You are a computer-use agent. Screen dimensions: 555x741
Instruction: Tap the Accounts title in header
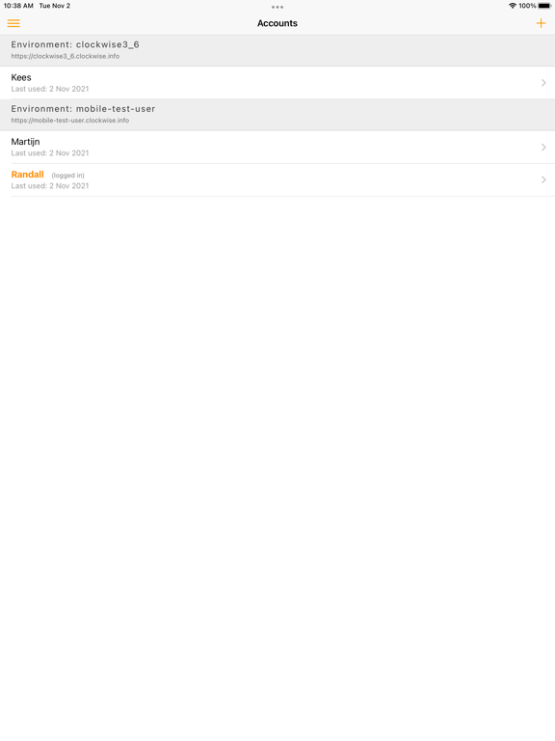[277, 23]
